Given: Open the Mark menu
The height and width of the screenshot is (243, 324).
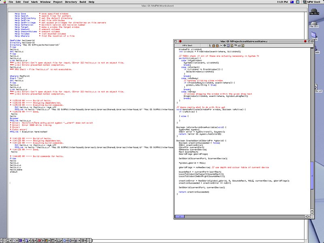Looking at the screenshot, I should 34,2.
